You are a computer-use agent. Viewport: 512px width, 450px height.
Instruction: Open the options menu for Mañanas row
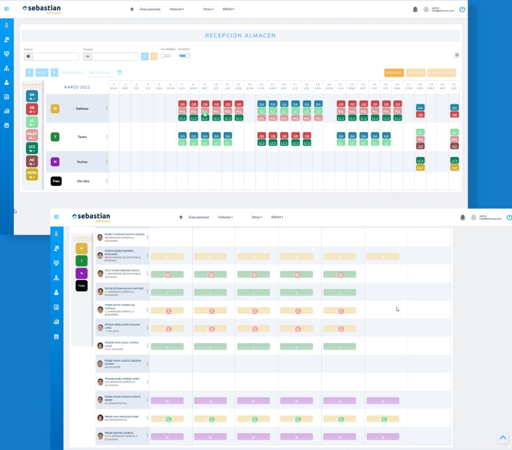coord(107,108)
